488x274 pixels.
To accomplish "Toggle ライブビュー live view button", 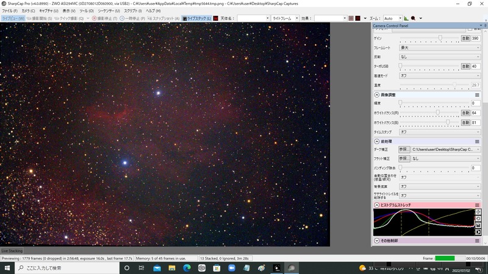I will 13,18.
